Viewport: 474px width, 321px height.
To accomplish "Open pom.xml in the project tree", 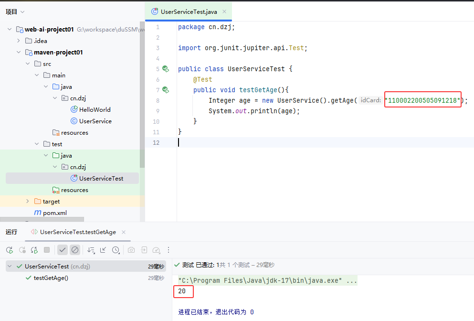I will click(54, 213).
